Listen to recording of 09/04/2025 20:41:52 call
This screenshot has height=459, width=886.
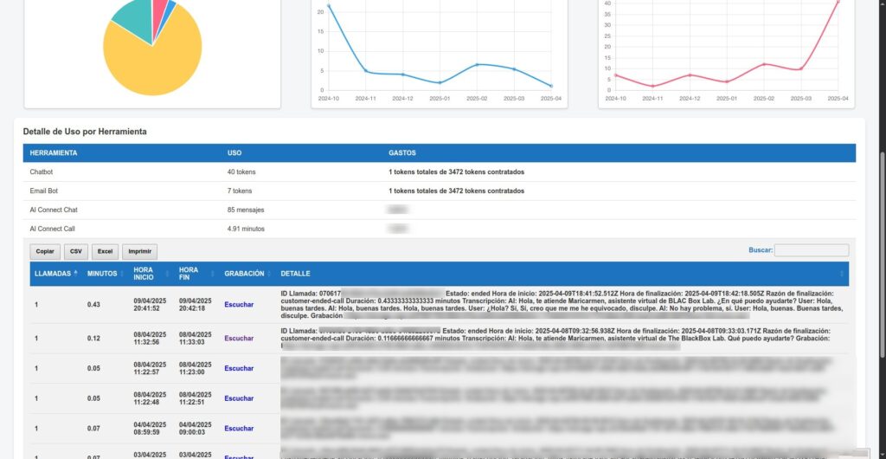pos(239,305)
